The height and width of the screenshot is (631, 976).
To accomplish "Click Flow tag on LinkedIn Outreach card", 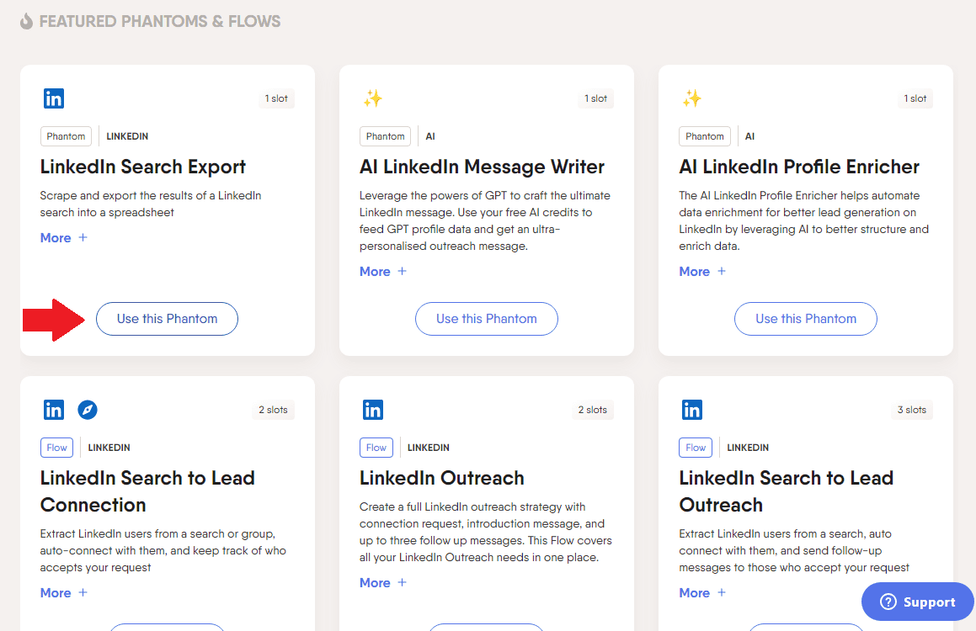I will 376,448.
